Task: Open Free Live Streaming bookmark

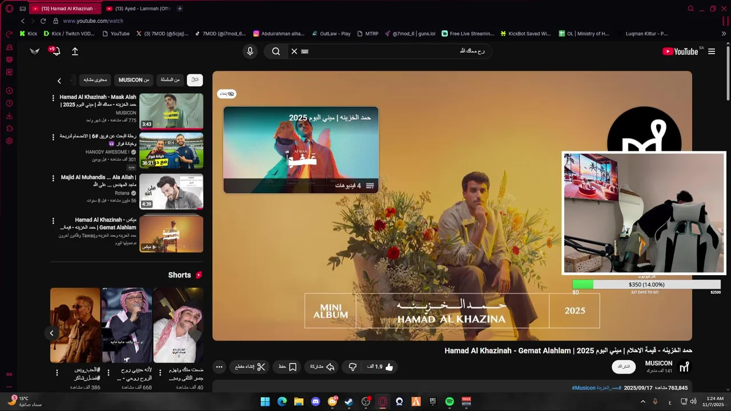Action: [467, 34]
